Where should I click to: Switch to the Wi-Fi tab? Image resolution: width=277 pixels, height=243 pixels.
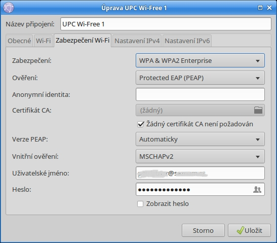click(x=43, y=41)
